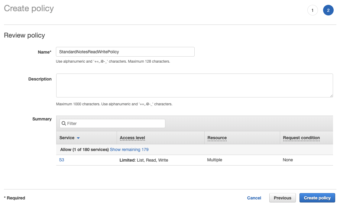Screen dimensions: 340x207
Task: Click the Create policy button
Action: 317,198
